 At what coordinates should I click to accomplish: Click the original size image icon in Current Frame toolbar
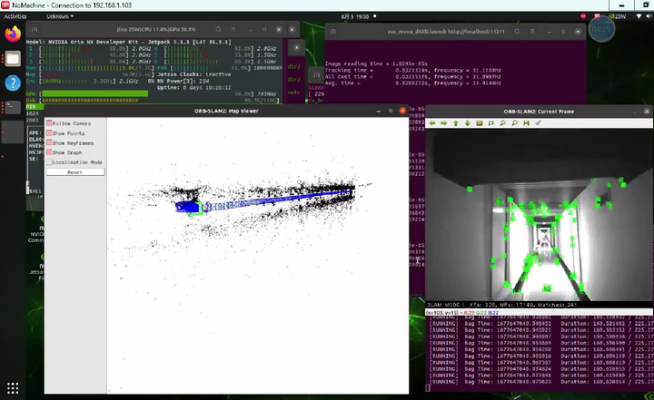point(480,123)
